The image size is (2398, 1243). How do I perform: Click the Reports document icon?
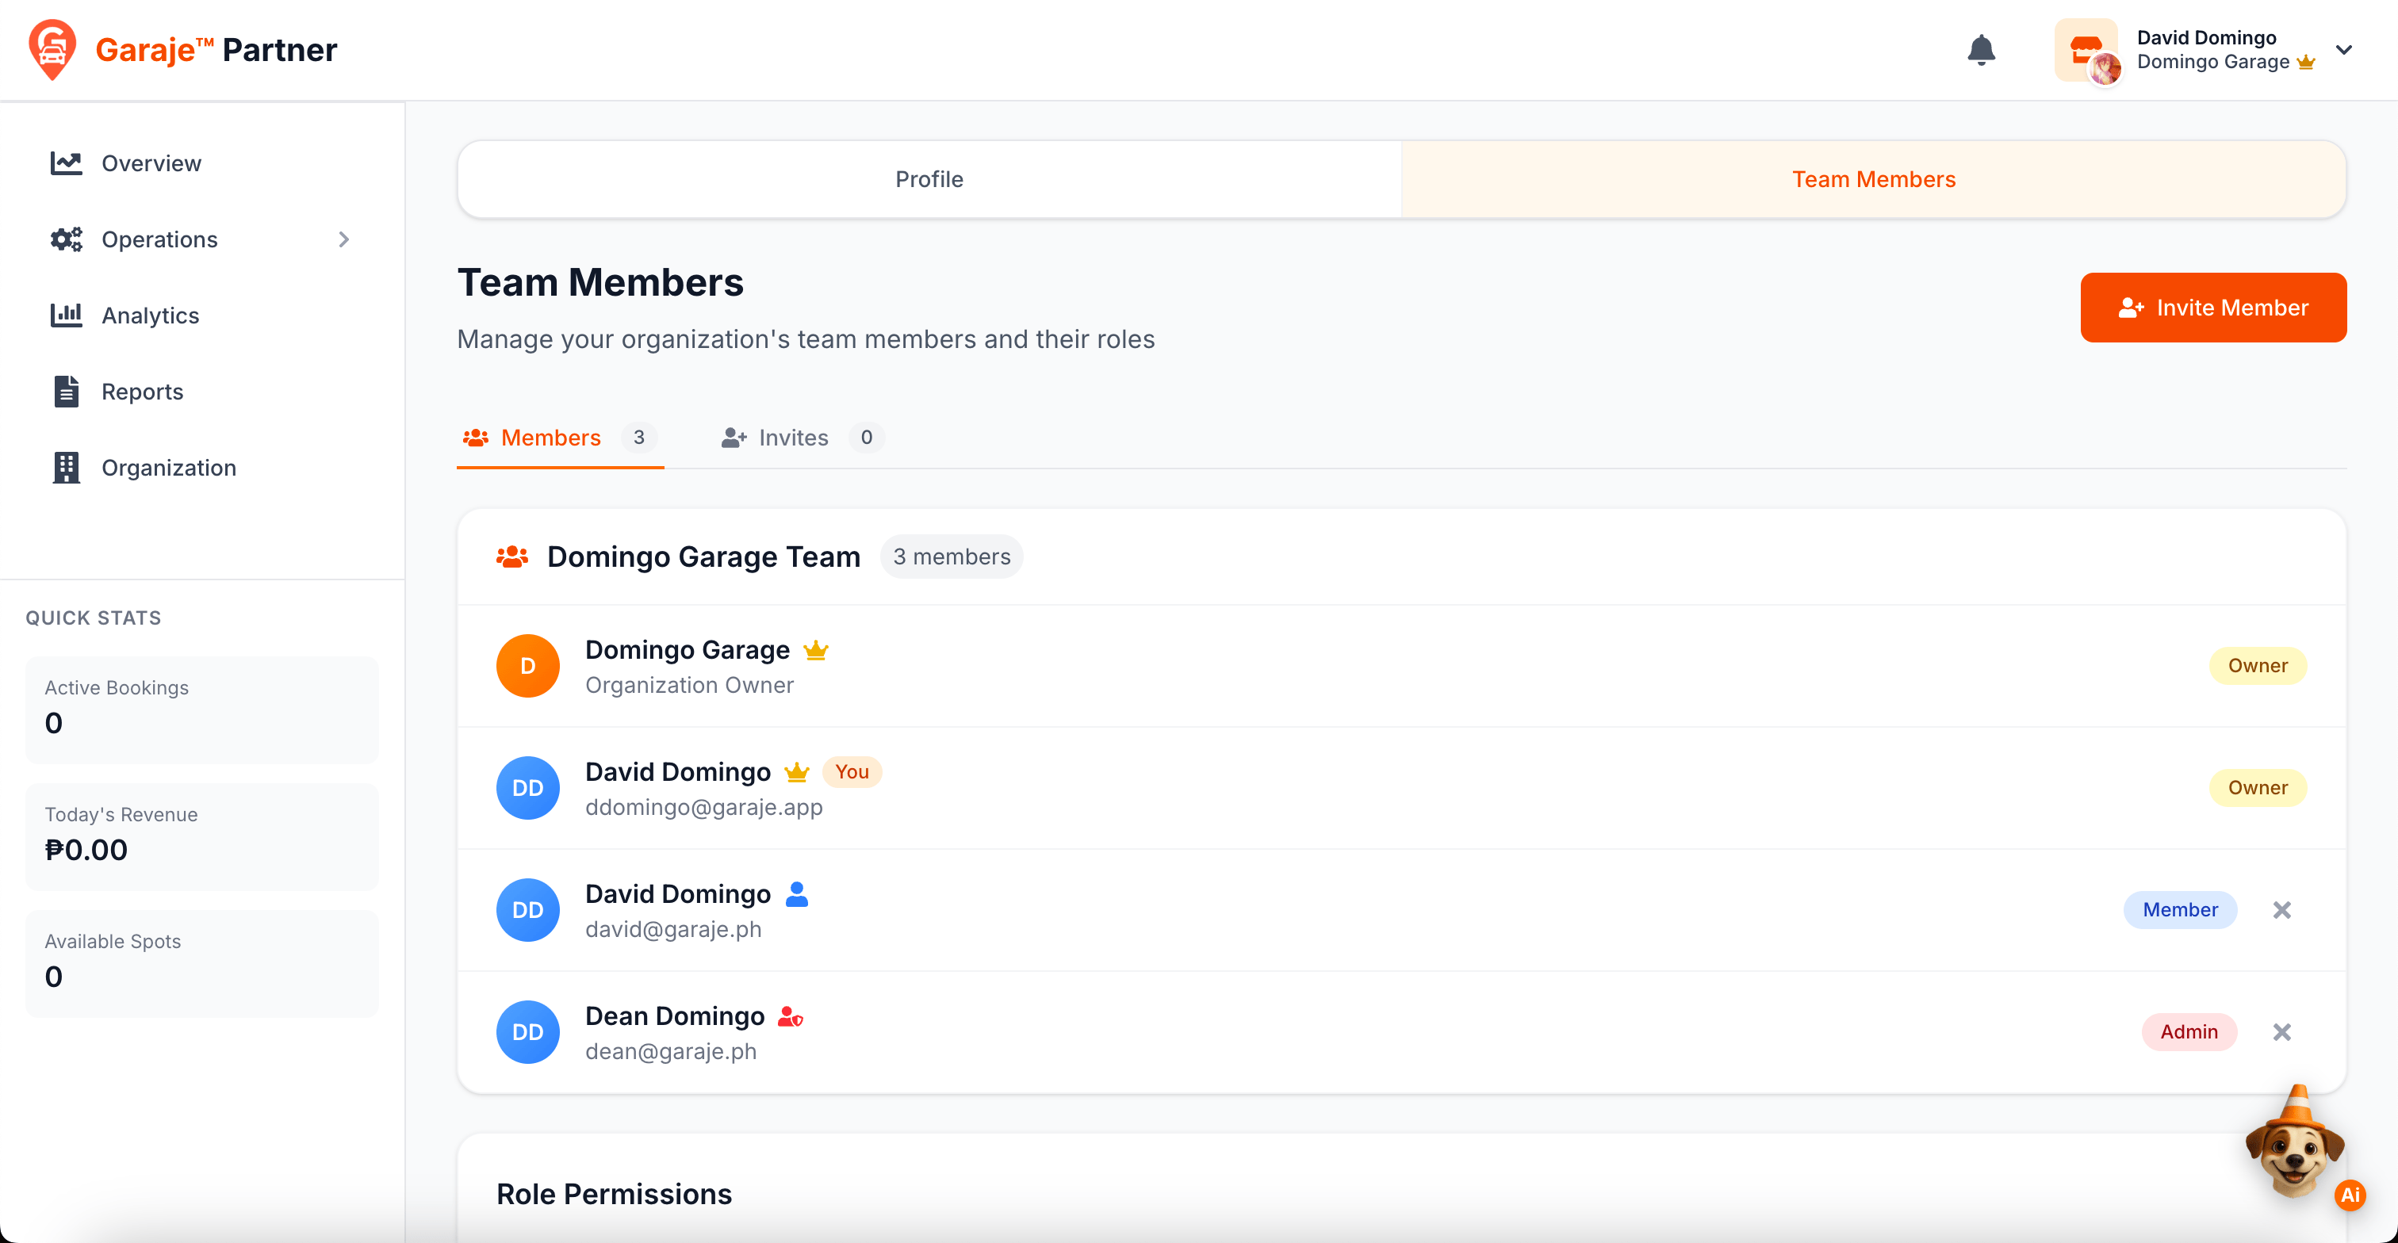(66, 392)
